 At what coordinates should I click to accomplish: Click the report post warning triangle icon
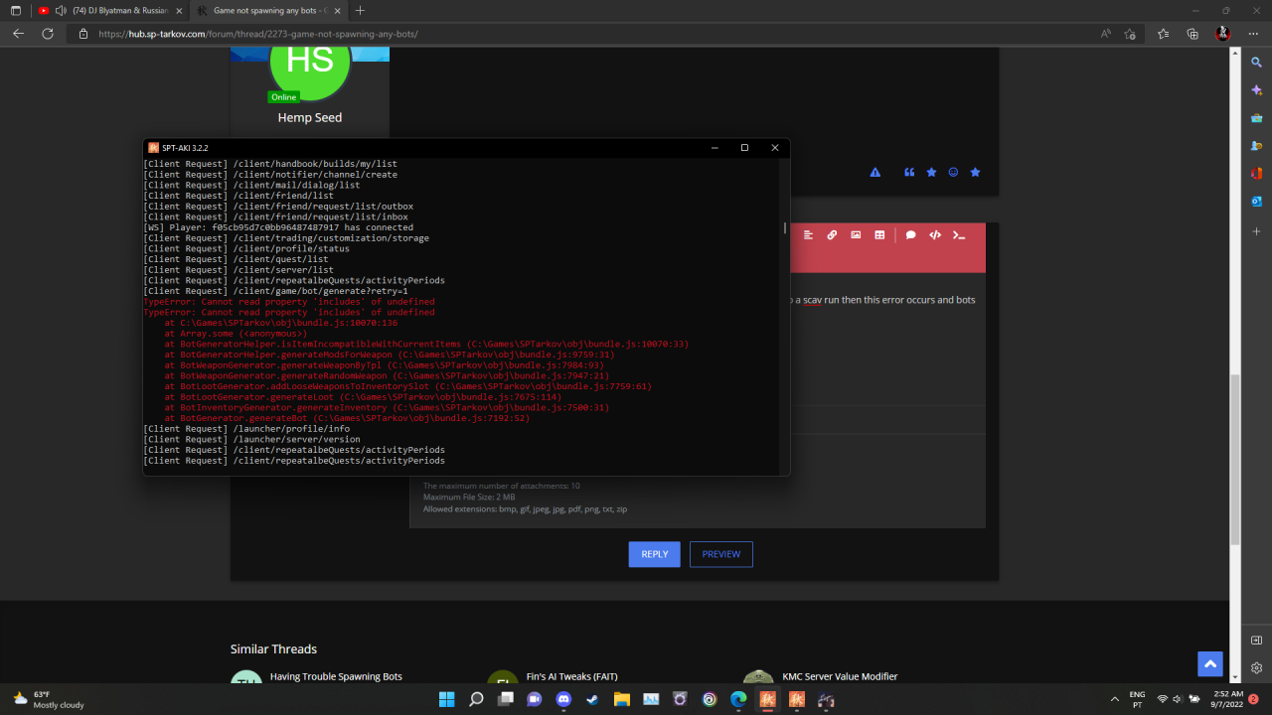(875, 173)
